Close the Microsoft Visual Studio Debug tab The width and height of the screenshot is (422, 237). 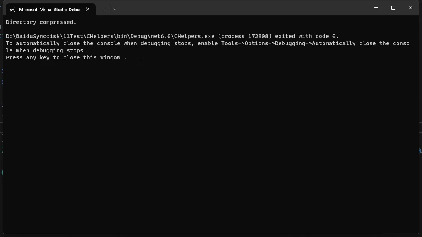[x=88, y=9]
